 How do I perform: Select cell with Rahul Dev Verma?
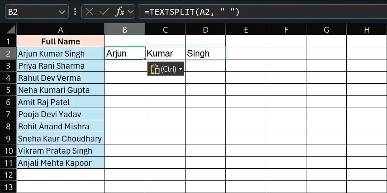60,77
